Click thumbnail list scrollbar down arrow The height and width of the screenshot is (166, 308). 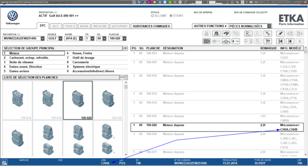coord(126,155)
